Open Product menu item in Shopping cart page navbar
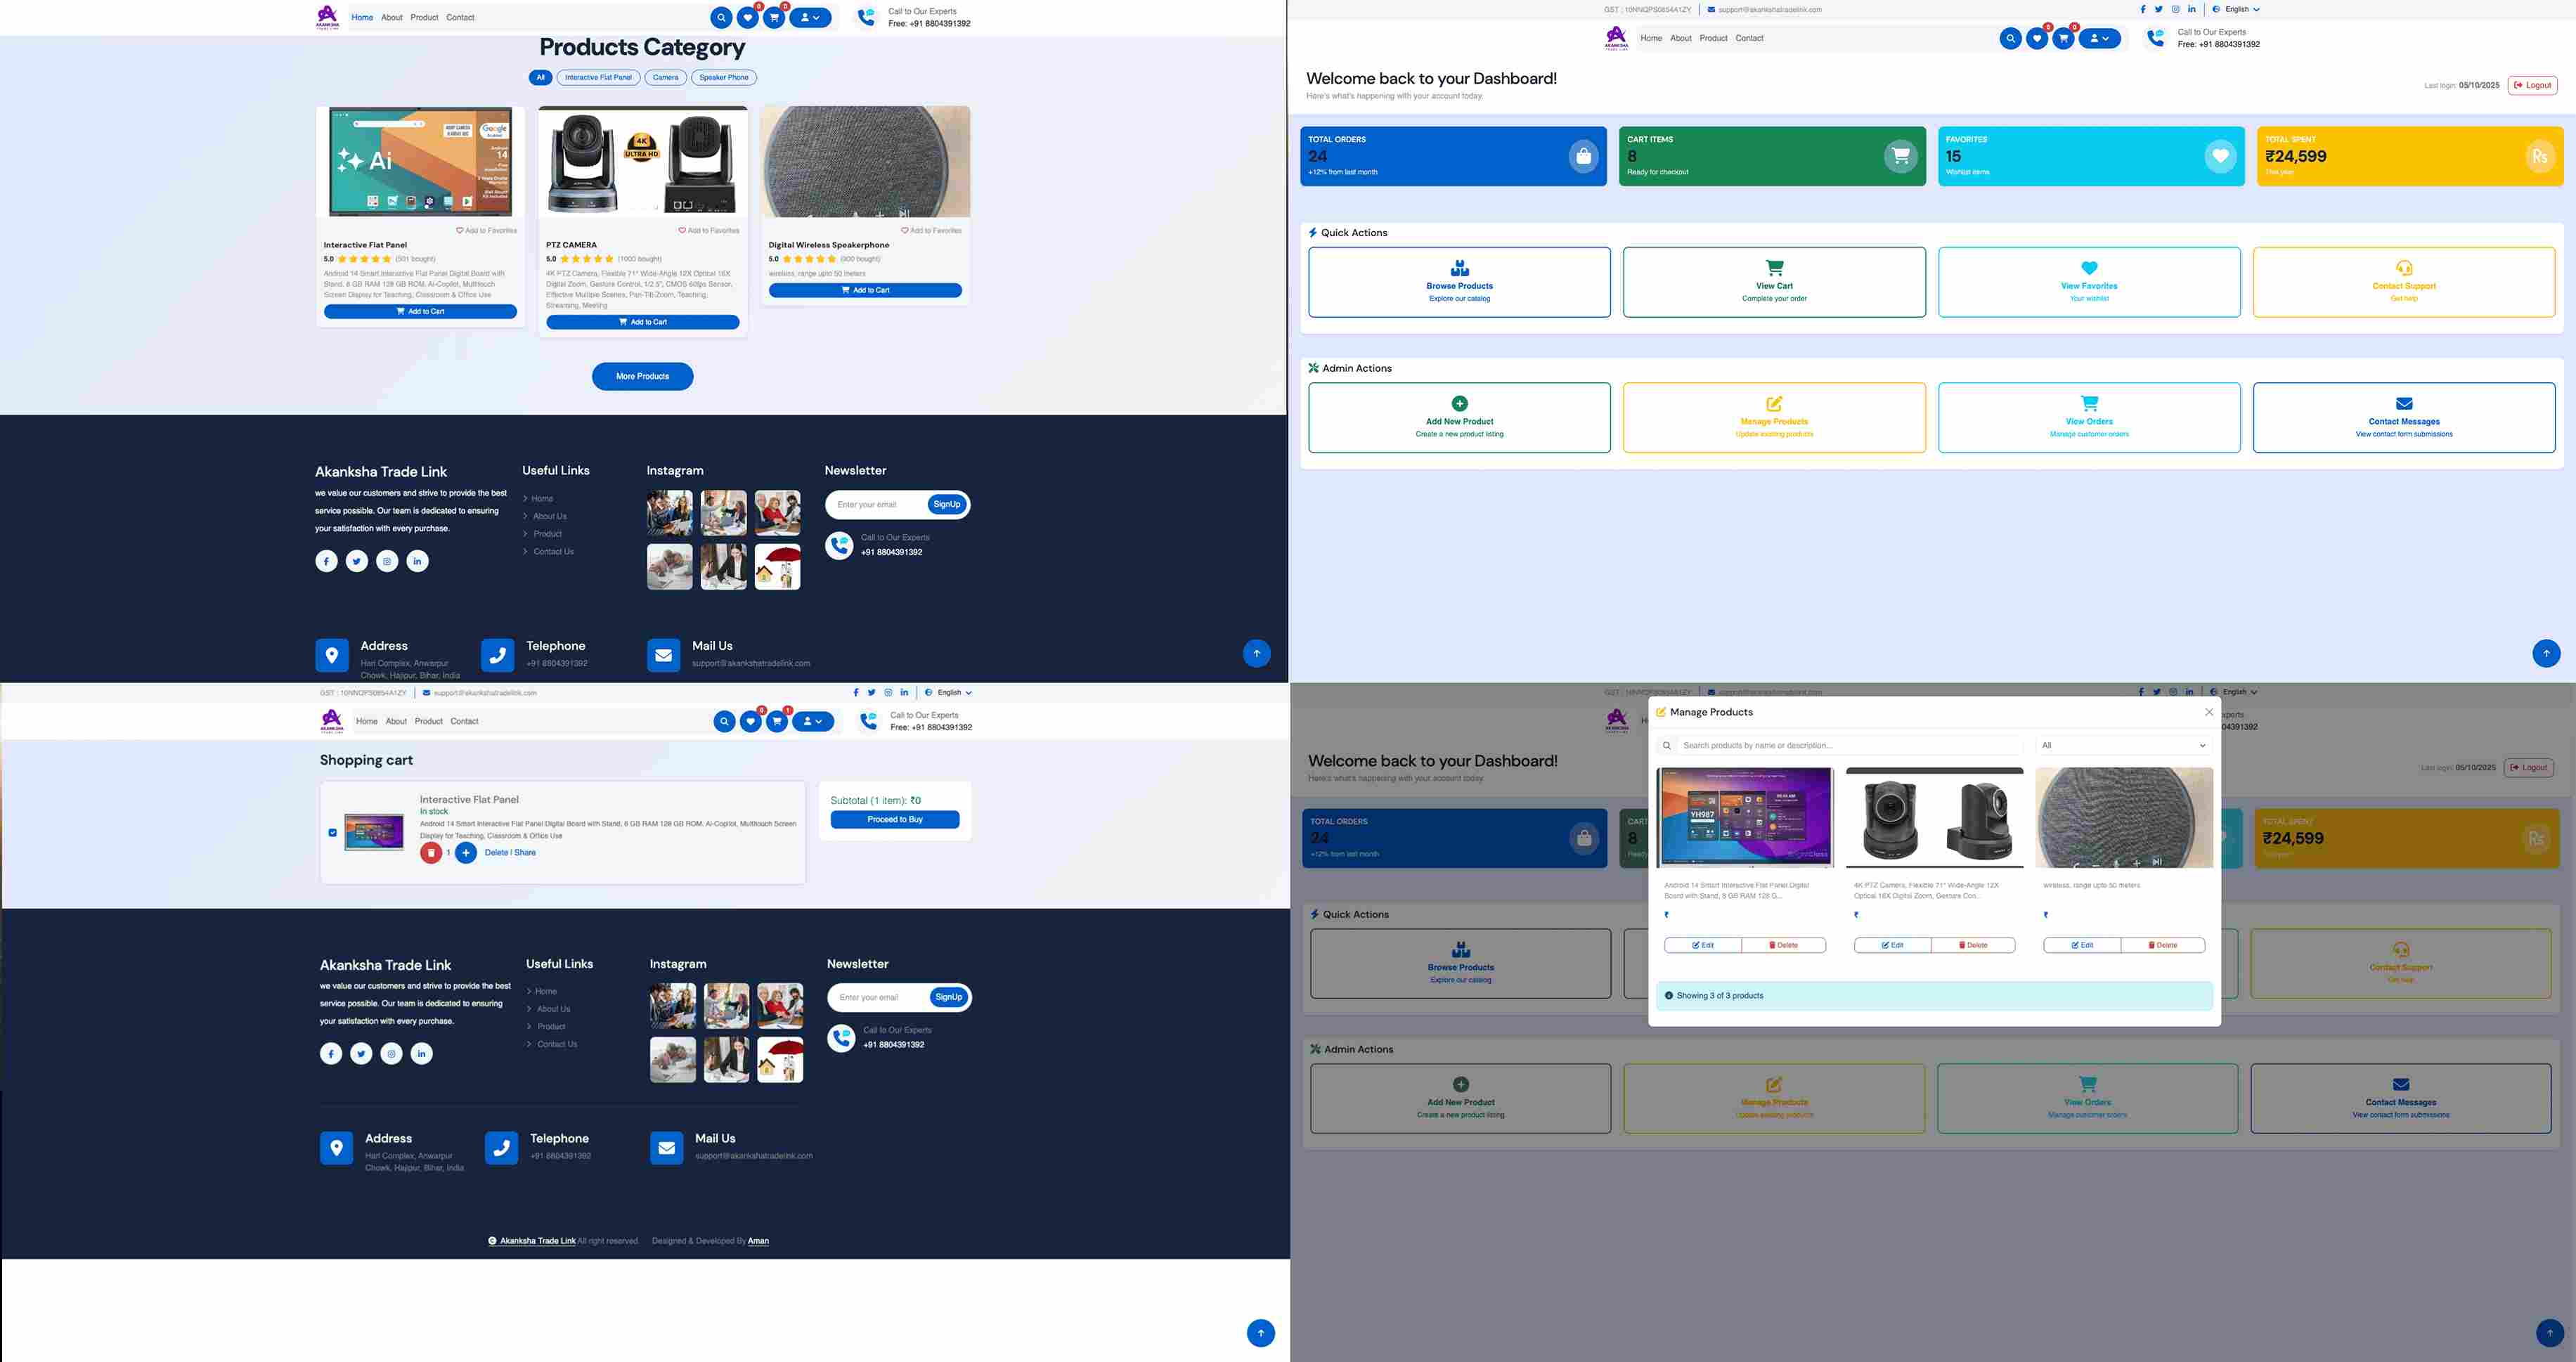The image size is (2576, 1362). click(x=428, y=722)
